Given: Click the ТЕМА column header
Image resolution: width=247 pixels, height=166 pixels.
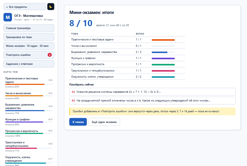Looking at the screenshot, I should (x=74, y=34).
